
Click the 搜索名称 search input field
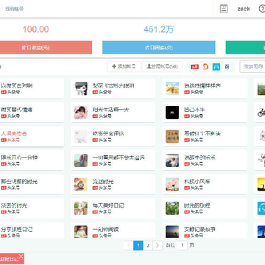tap(252, 66)
